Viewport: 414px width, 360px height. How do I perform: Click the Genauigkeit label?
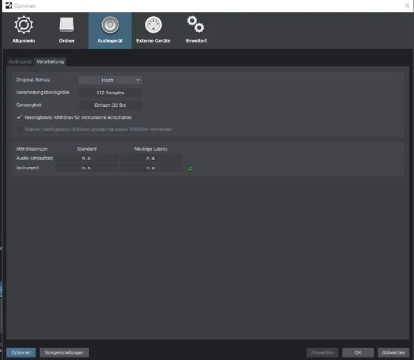pos(29,105)
